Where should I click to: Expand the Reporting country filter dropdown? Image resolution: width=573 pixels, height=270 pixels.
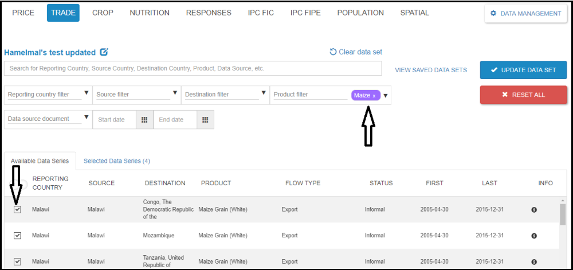pos(87,93)
